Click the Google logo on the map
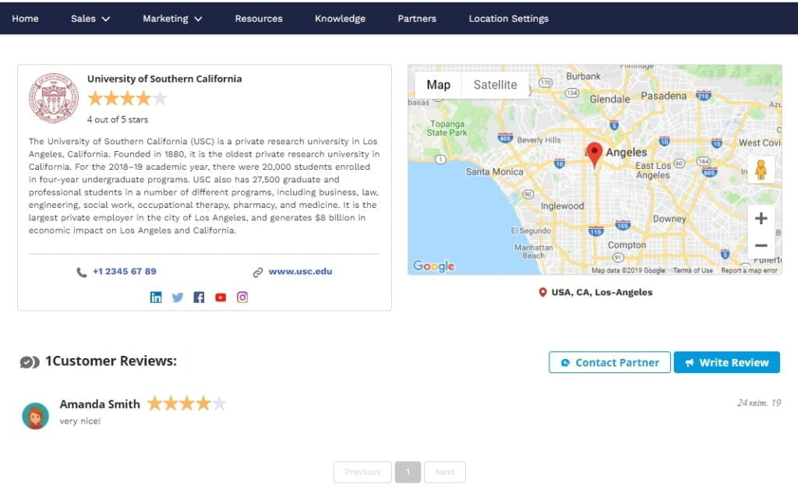 click(x=434, y=266)
